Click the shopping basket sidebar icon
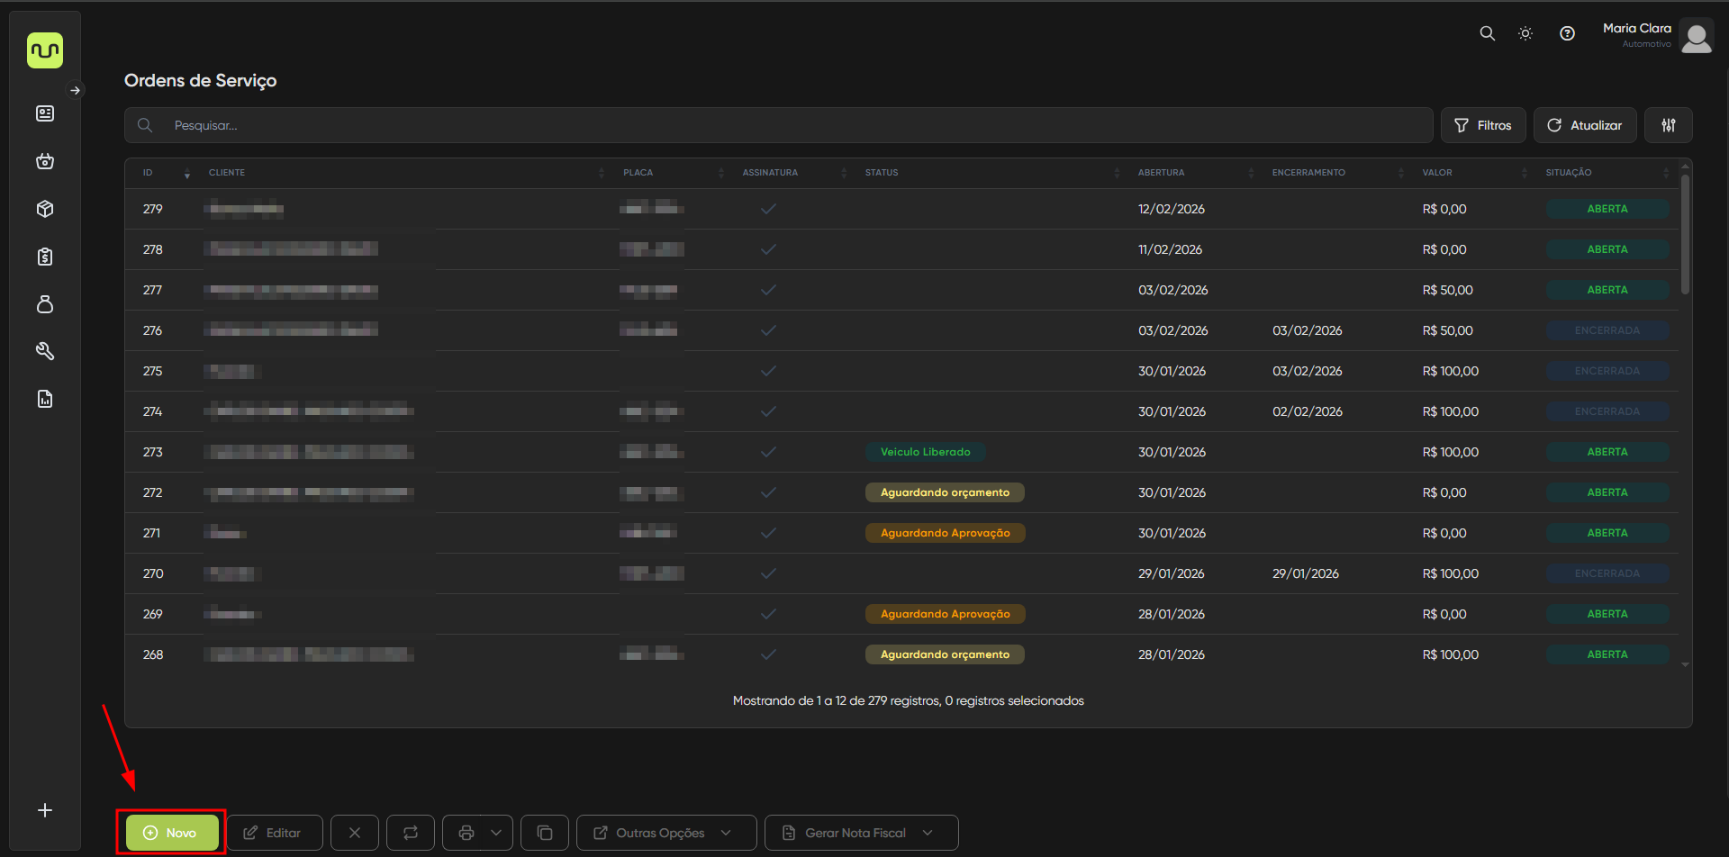 tap(45, 161)
